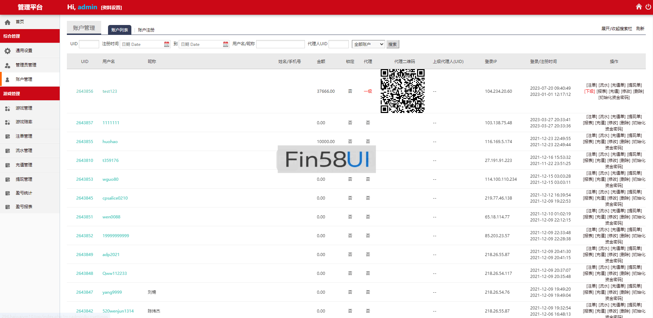653x318 pixels.
Task: Select the 通用设置 gear icon in sidebar
Action: point(8,50)
